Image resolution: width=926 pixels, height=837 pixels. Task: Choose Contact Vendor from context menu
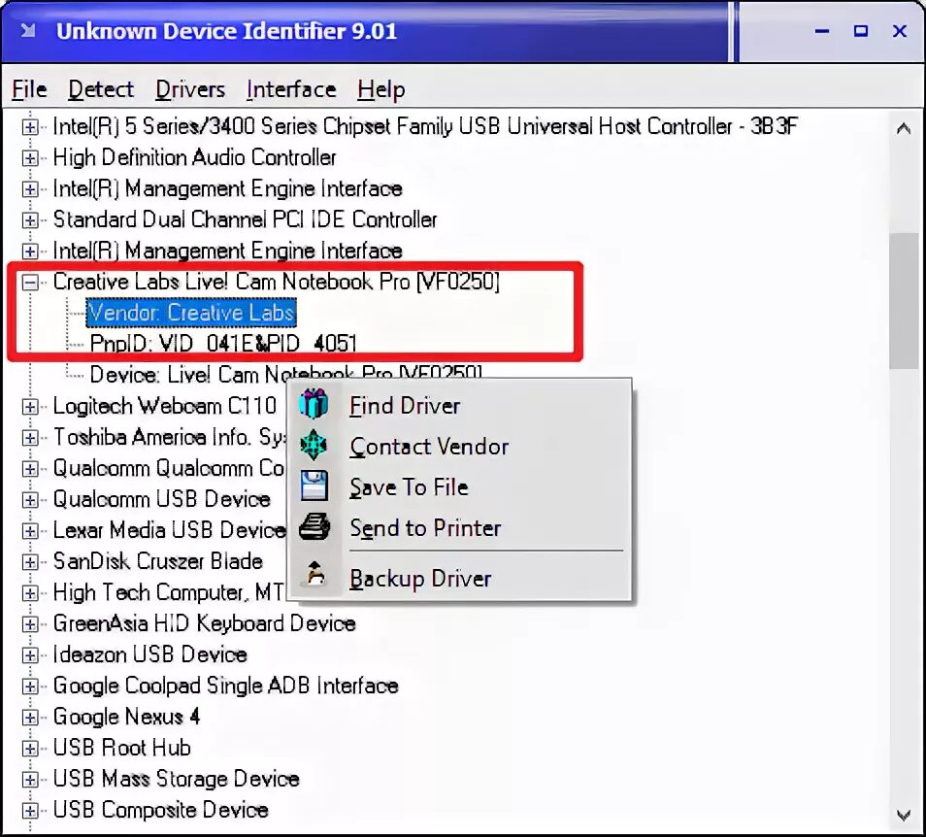459,447
